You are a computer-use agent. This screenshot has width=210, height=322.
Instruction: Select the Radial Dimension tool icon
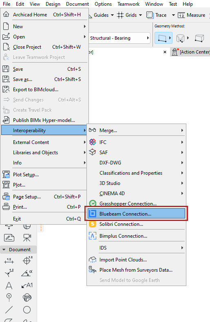coord(9,273)
